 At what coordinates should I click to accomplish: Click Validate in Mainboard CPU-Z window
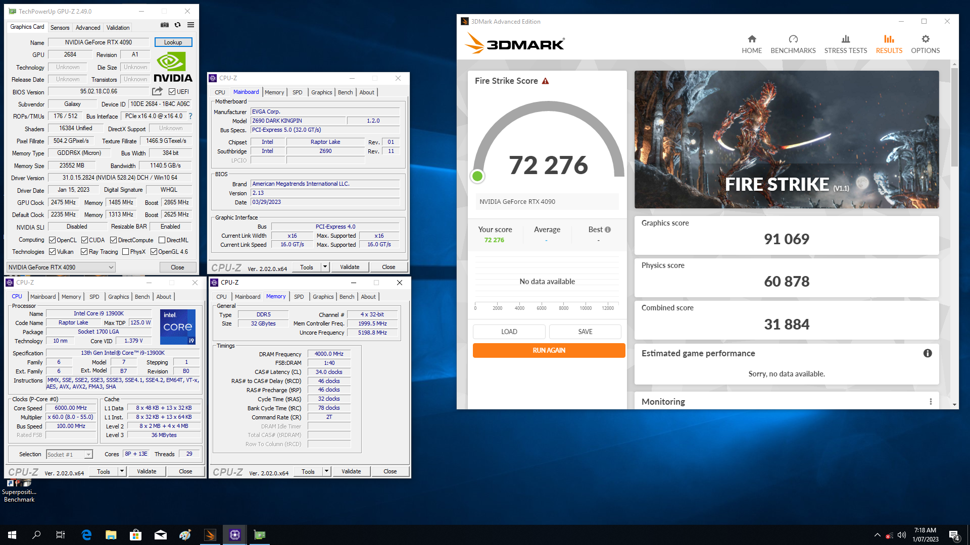pyautogui.click(x=350, y=267)
